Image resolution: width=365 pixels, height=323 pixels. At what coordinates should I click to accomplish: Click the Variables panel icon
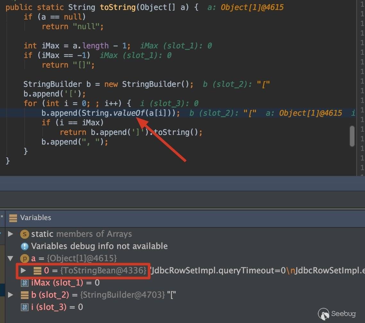[x=13, y=218]
